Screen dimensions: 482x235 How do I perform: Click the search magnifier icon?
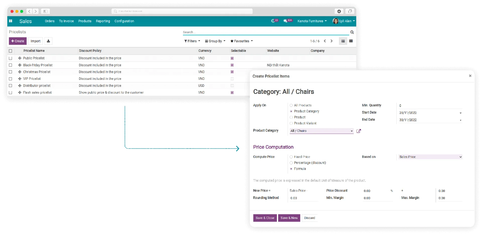pyautogui.click(x=352, y=32)
